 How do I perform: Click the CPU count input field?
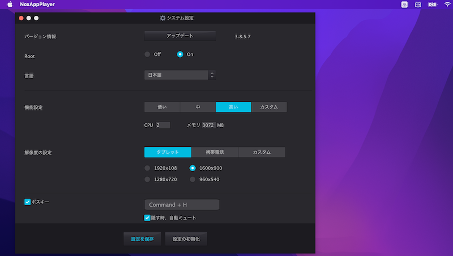pos(163,125)
